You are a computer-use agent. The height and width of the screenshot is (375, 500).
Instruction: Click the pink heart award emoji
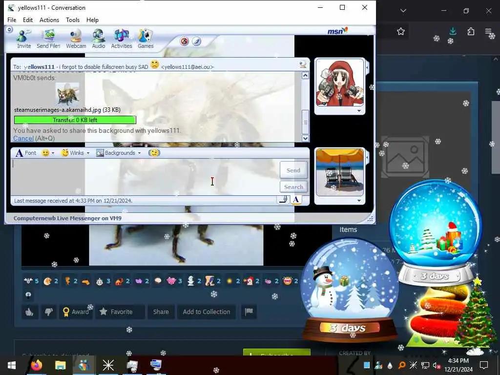point(171,281)
